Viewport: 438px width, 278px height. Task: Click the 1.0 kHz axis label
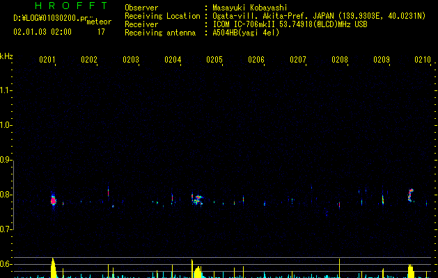pos(5,125)
